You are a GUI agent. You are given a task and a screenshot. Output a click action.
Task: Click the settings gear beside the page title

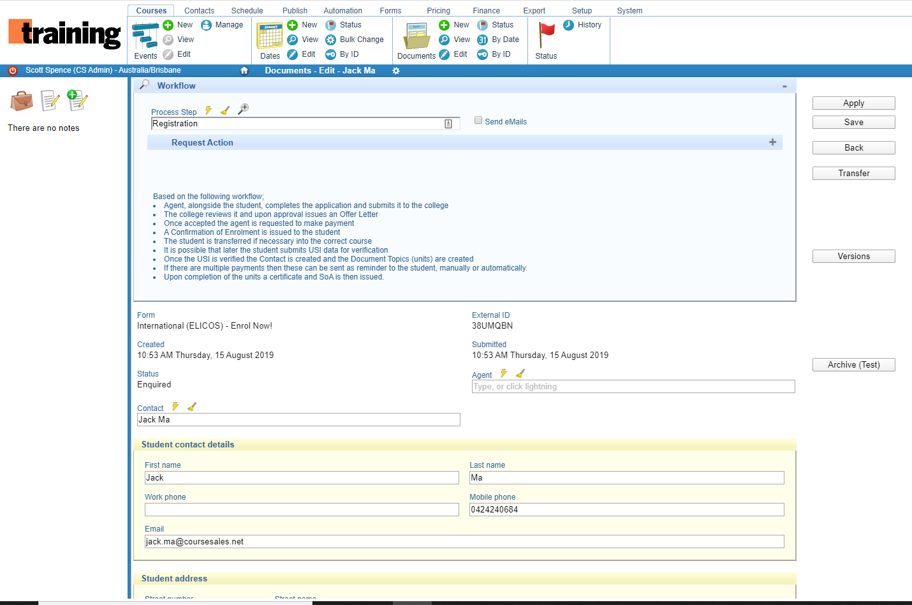click(x=396, y=71)
